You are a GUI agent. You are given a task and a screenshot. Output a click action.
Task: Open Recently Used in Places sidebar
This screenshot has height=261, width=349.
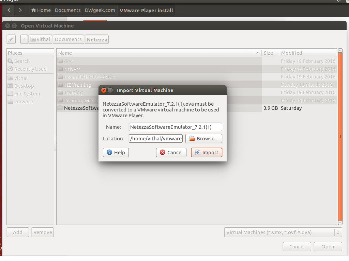point(30,69)
